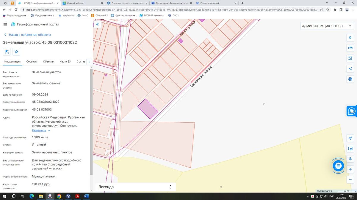Open the hamburger menu of Геоинформационный портал
The image size is (357, 200).
click(5, 24)
